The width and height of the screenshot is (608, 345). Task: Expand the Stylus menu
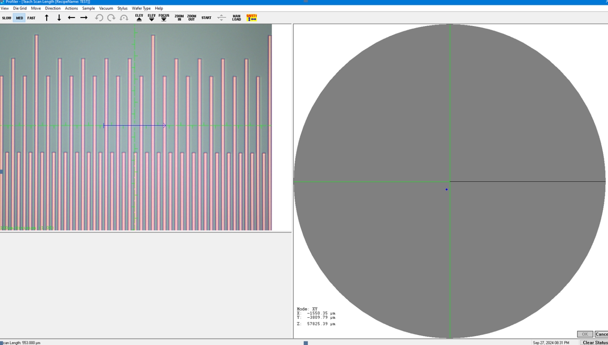[x=122, y=8]
